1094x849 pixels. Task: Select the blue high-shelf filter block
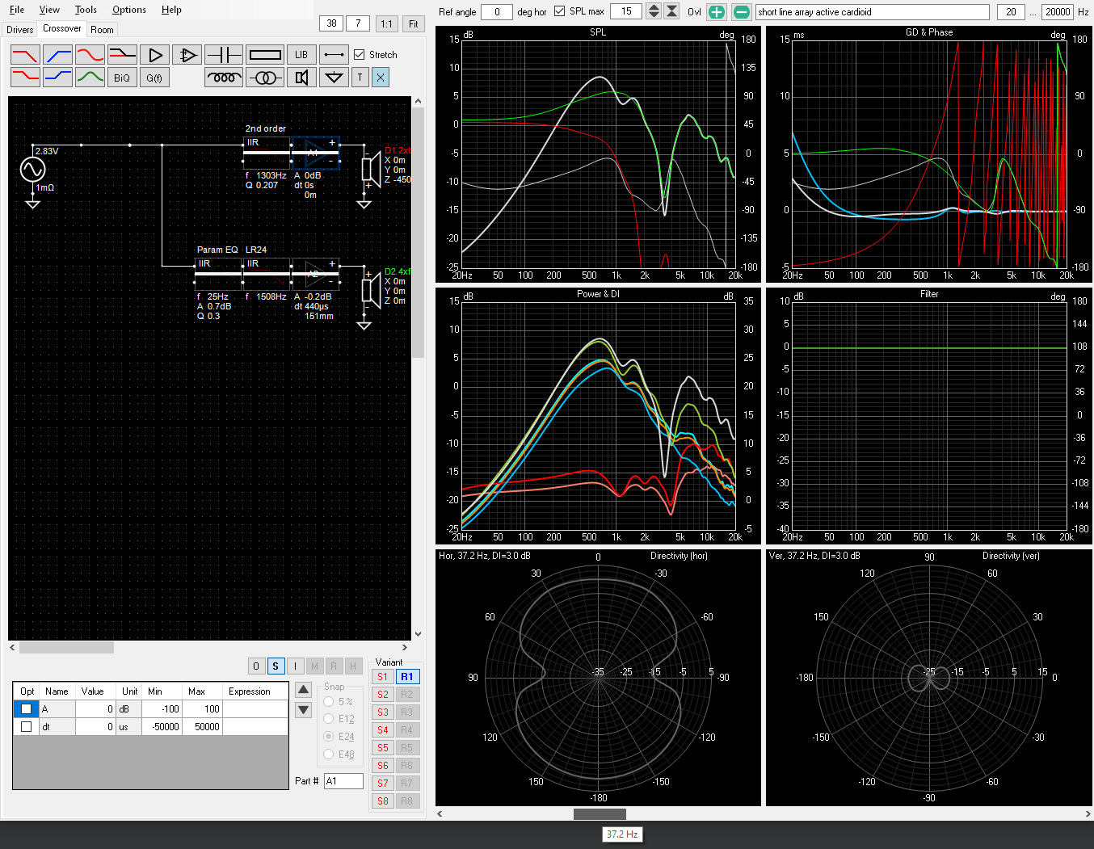57,78
